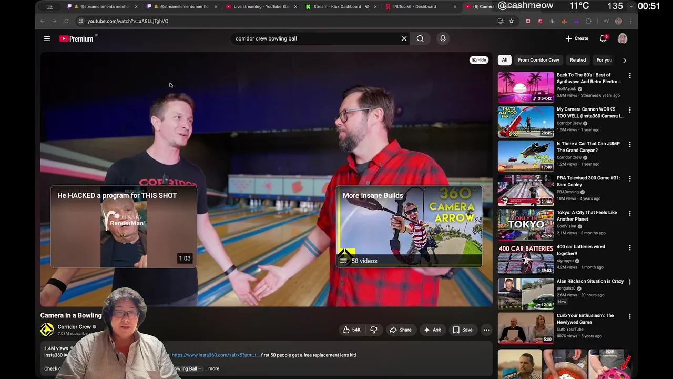
Task: Open browser three-dot menu
Action: click(x=630, y=21)
